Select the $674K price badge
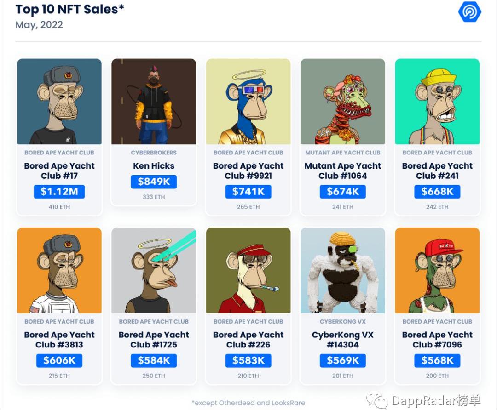The height and width of the screenshot is (410, 497). pos(343,192)
